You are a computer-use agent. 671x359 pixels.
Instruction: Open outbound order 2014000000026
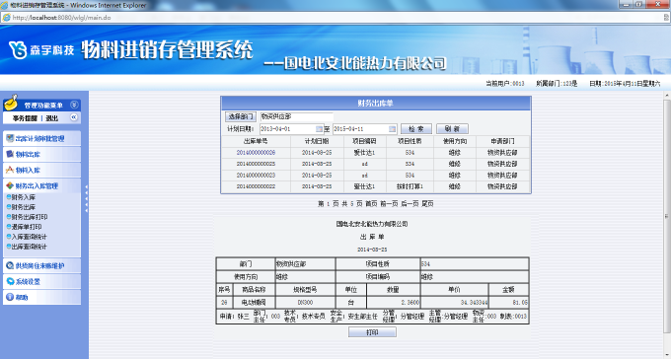tap(256, 152)
